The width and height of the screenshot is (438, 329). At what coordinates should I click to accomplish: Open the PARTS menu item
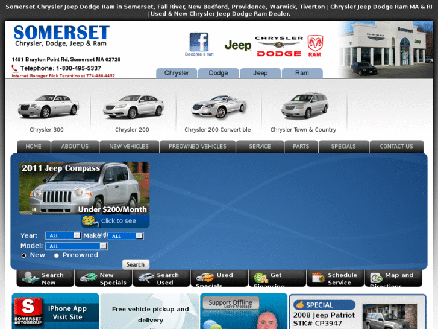click(301, 147)
